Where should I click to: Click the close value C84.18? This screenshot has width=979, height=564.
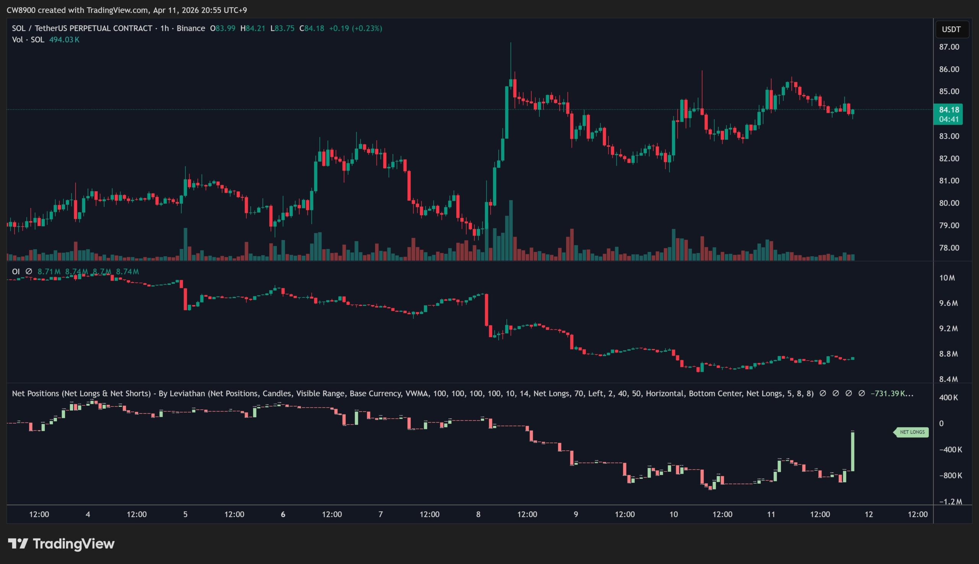(x=311, y=28)
